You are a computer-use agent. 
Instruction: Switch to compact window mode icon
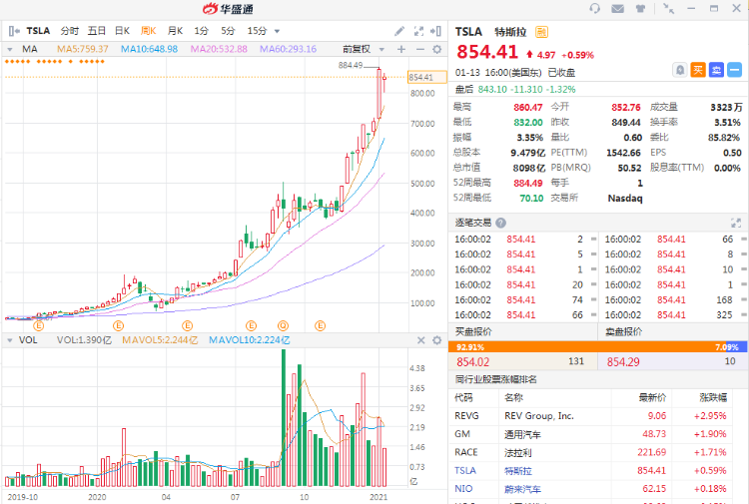[668, 9]
